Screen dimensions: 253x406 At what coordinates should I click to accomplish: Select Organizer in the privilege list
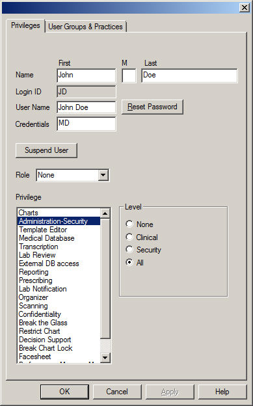pyautogui.click(x=59, y=297)
